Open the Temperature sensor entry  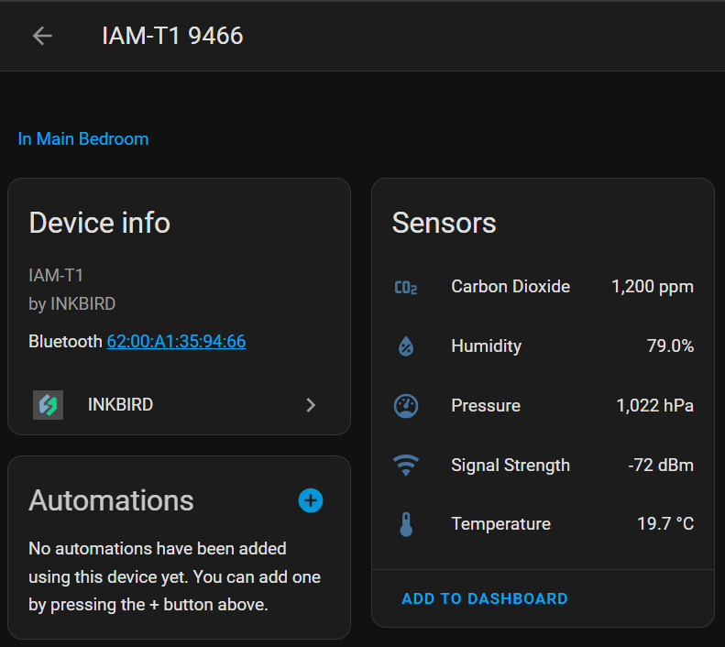coord(500,524)
